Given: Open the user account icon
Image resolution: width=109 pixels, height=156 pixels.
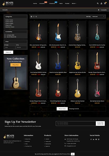Looking at the screenshot, I should tap(101, 3).
